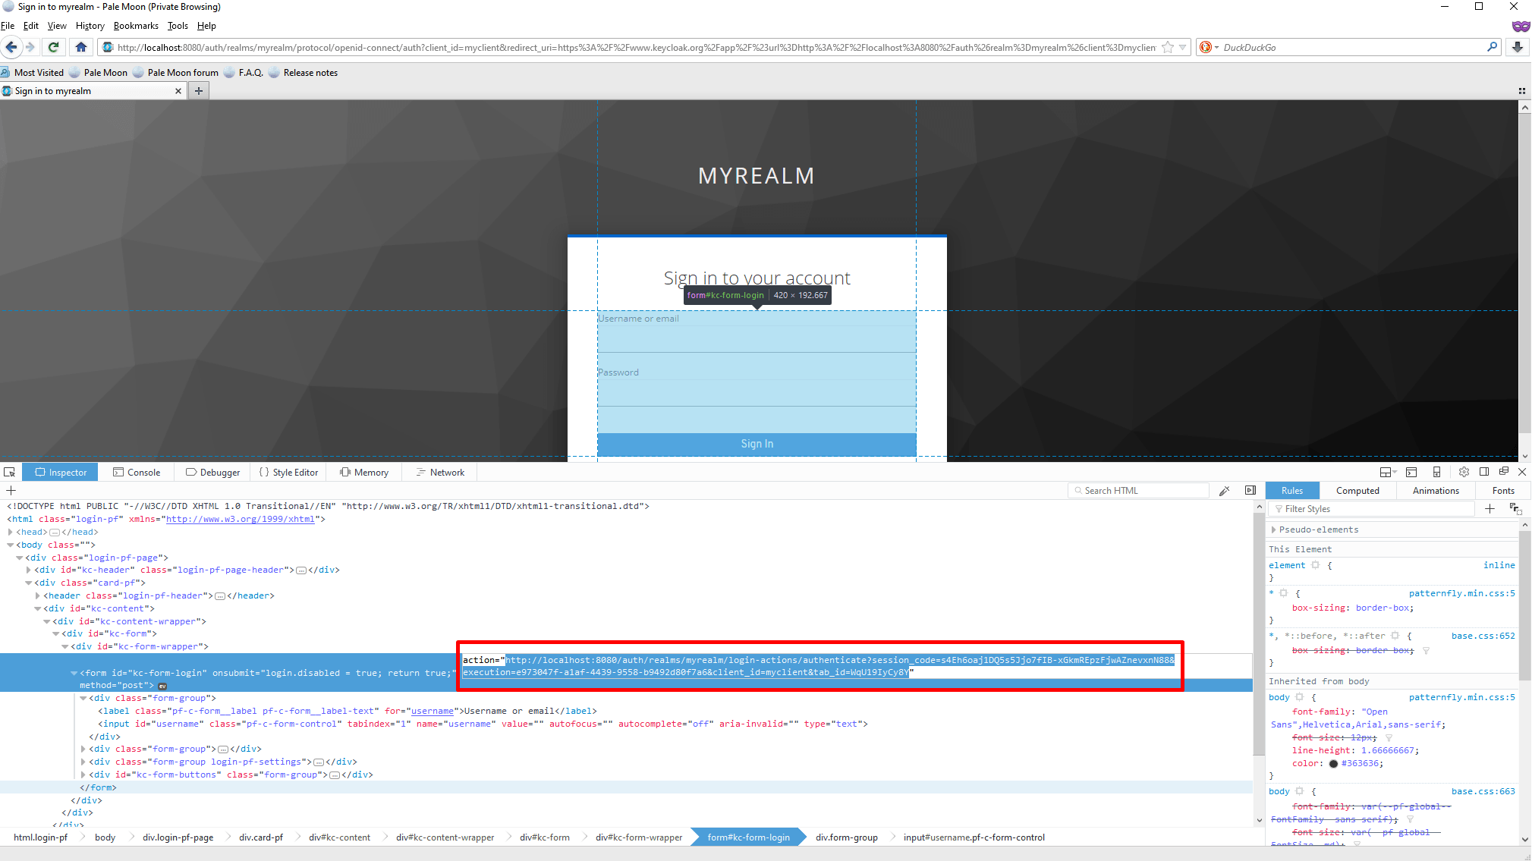Open the Tools menu
Viewport: 1532px width, 861px height.
177,25
